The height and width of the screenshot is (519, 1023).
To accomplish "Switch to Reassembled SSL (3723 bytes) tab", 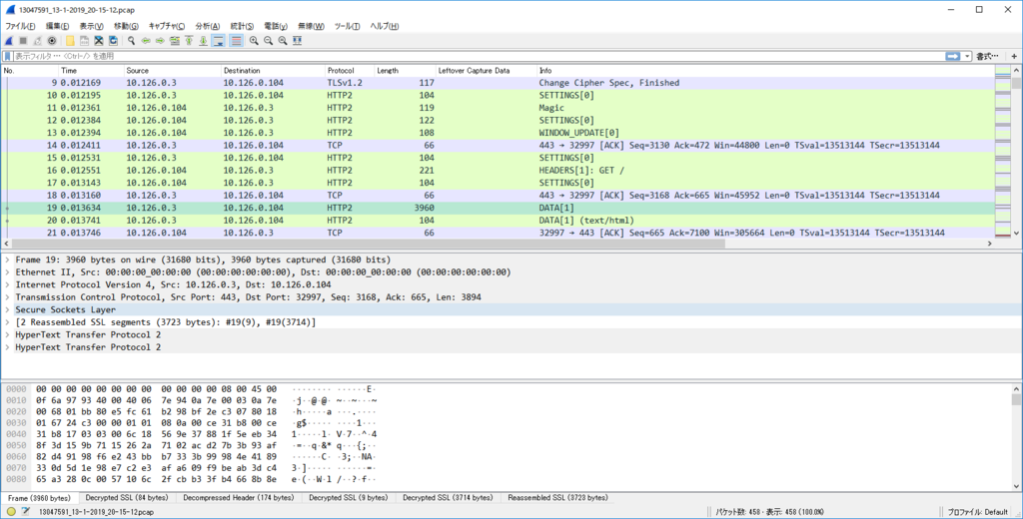I will pos(557,497).
